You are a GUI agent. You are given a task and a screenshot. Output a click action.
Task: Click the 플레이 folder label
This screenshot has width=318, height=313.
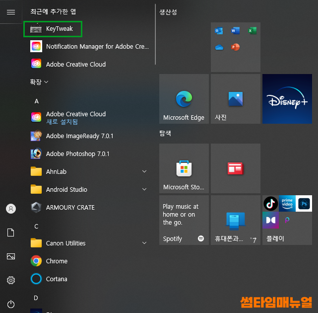(x=275, y=238)
